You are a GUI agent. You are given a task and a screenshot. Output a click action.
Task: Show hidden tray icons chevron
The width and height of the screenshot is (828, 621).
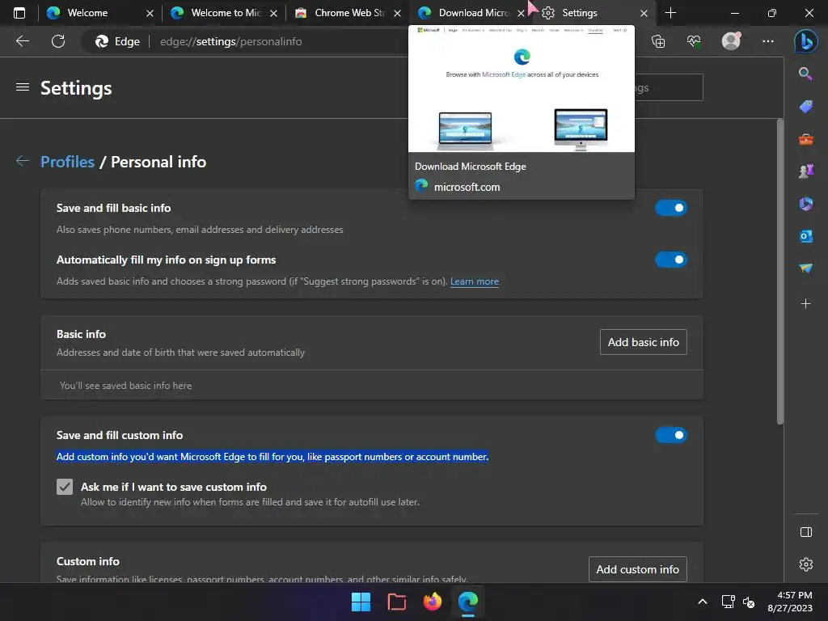pyautogui.click(x=703, y=602)
